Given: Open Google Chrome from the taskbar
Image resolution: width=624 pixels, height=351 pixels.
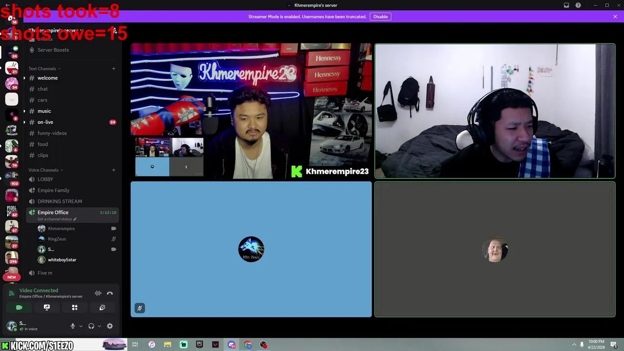Looking at the screenshot, I should pyautogui.click(x=248, y=345).
